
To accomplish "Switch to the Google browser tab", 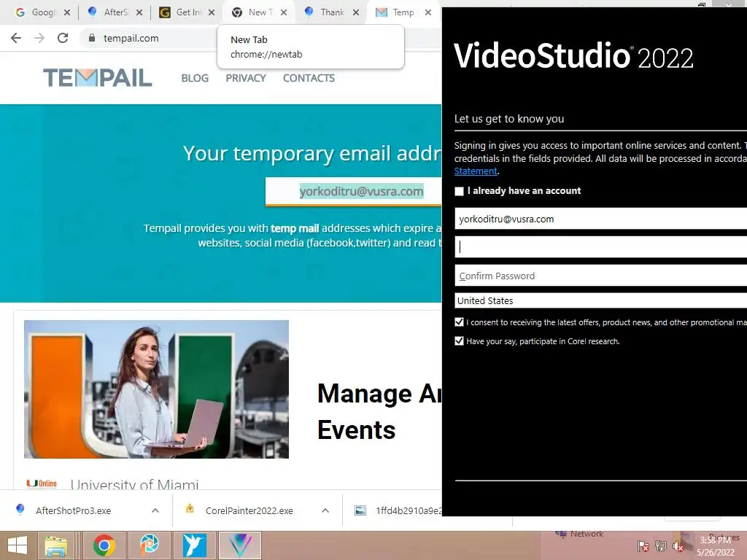I will [36, 12].
